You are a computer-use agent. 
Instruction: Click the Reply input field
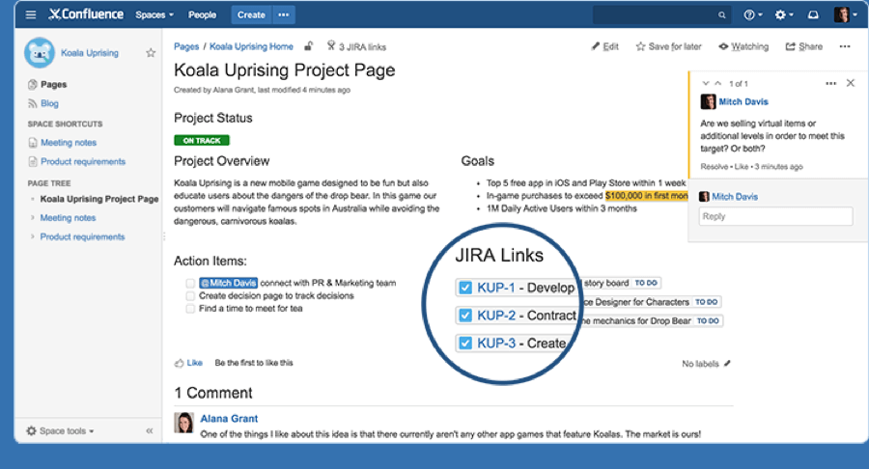click(x=762, y=217)
